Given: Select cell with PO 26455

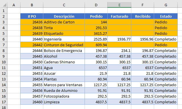Looking at the screenshot, I should [x=32, y=85].
